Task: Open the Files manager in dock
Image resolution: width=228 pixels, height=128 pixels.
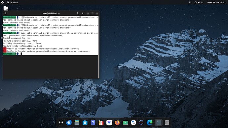Action: point(77,123)
